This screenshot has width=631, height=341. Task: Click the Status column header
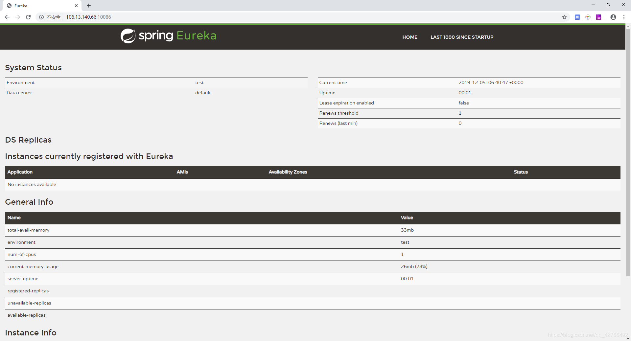point(521,172)
